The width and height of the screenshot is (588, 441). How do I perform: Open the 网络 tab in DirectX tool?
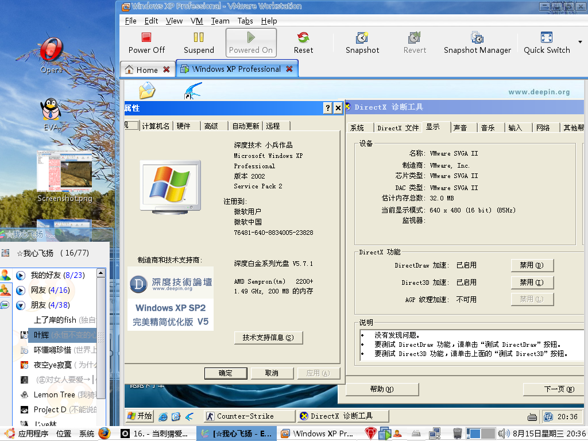(x=543, y=128)
